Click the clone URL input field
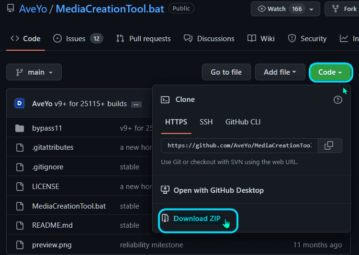Viewport: 359px width, 255px height. coord(239,145)
